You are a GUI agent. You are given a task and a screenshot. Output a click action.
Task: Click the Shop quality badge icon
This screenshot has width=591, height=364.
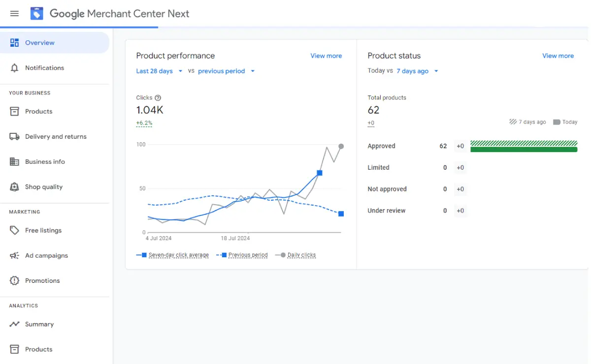(x=15, y=187)
